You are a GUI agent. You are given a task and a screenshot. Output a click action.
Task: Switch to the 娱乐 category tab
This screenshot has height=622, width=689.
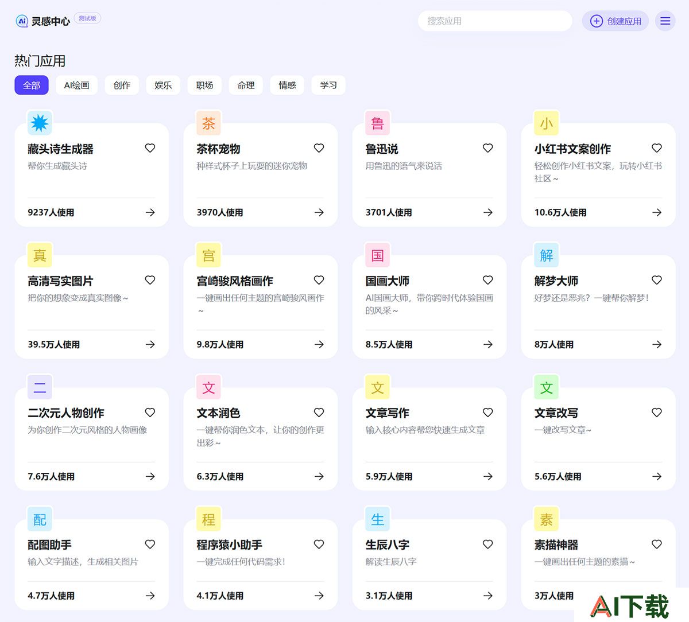click(163, 85)
